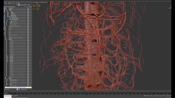Image resolution: width=175 pixels, height=98 pixels.
Task: Select the Inferior vena cava layer row
Action: pos(13,80)
